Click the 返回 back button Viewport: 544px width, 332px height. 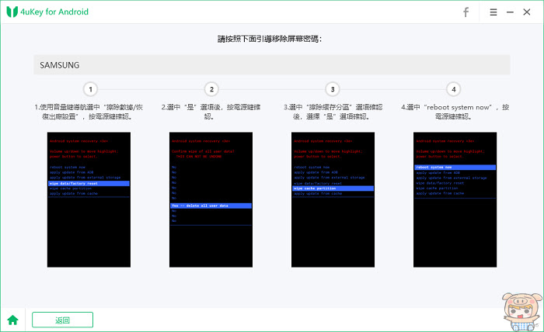62,320
